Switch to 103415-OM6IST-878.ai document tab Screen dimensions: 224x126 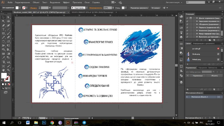92,12
